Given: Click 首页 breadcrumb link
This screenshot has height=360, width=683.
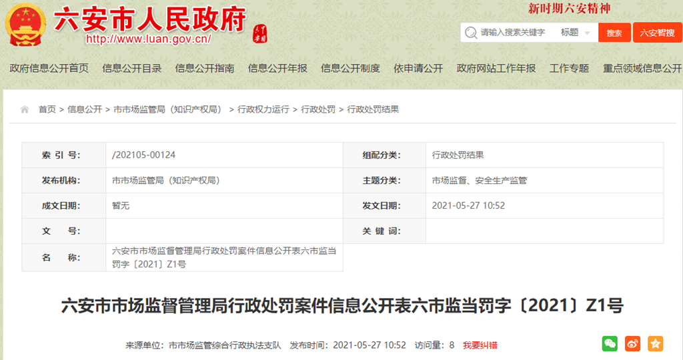Looking at the screenshot, I should 47,110.
